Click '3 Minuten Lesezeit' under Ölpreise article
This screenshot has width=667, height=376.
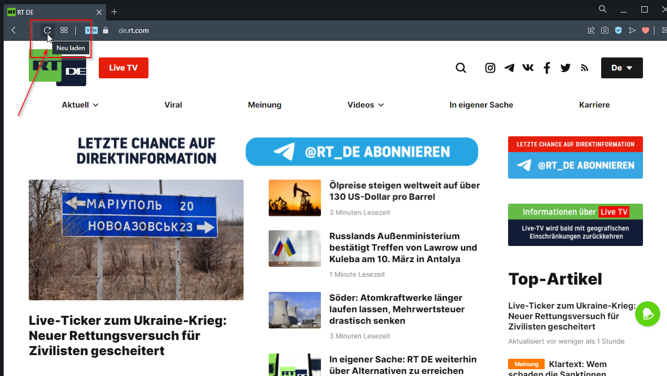(360, 213)
